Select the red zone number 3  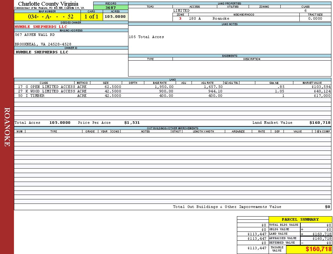click(180, 18)
